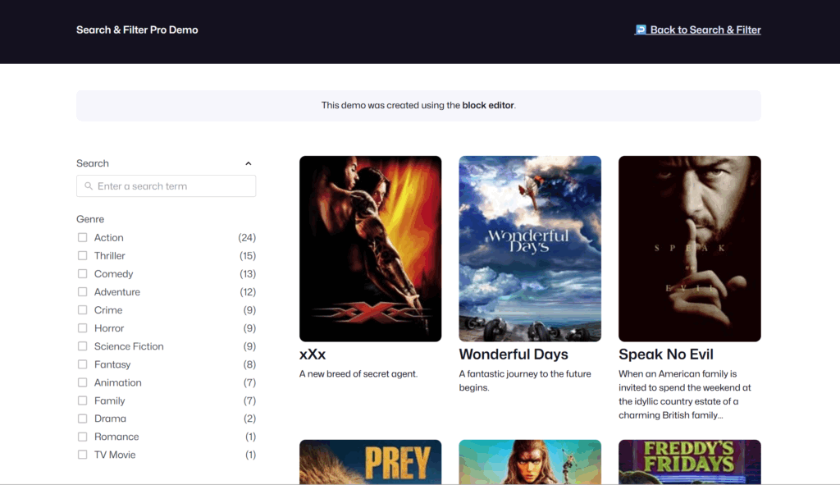Select the Romance genre checkbox
This screenshot has width=840, height=485.
tap(82, 437)
